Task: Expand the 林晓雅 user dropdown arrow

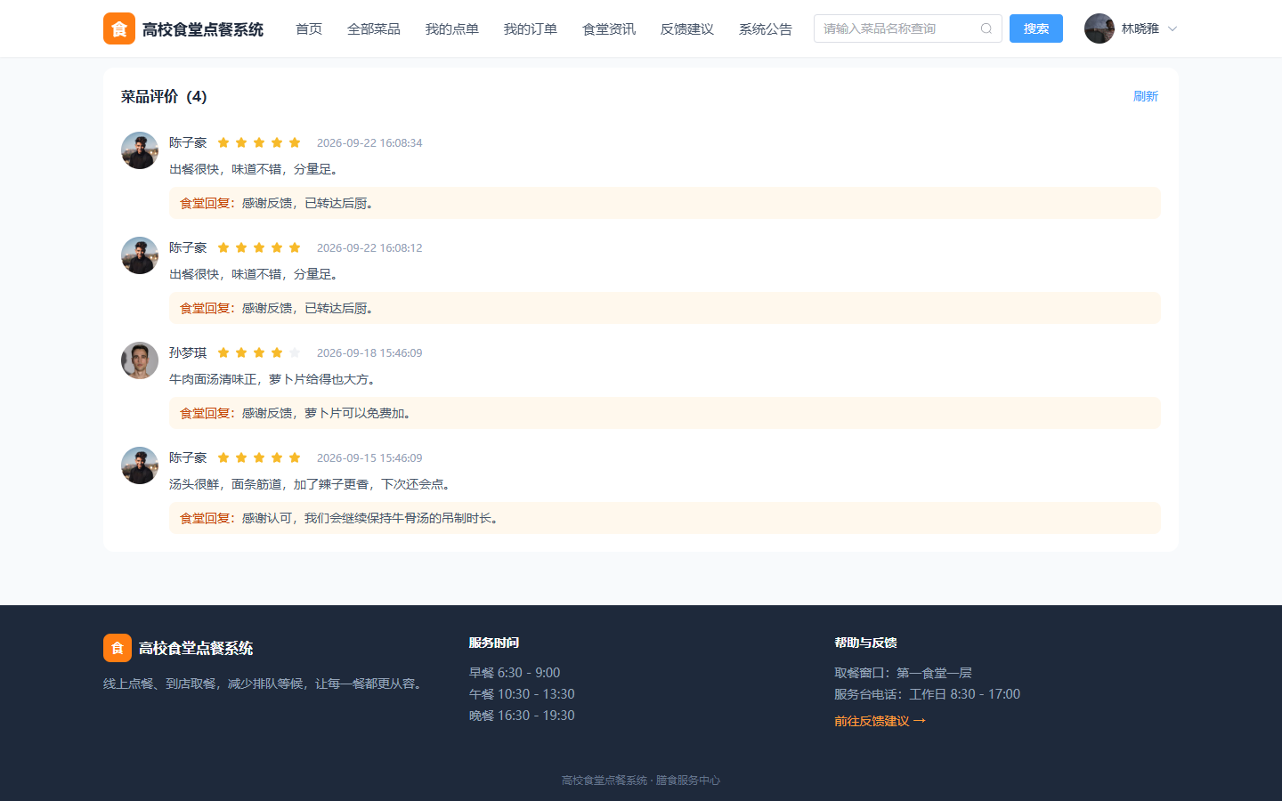Action: (1172, 28)
